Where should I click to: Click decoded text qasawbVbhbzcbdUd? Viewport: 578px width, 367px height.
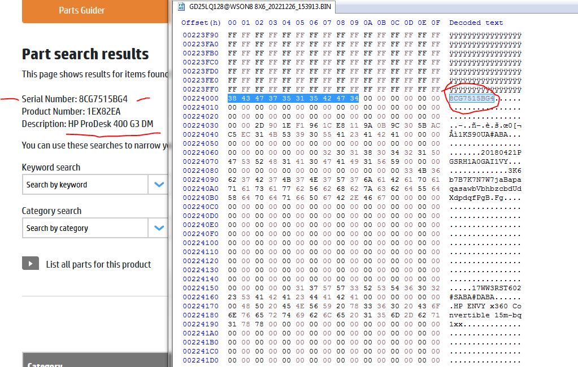pyautogui.click(x=485, y=189)
